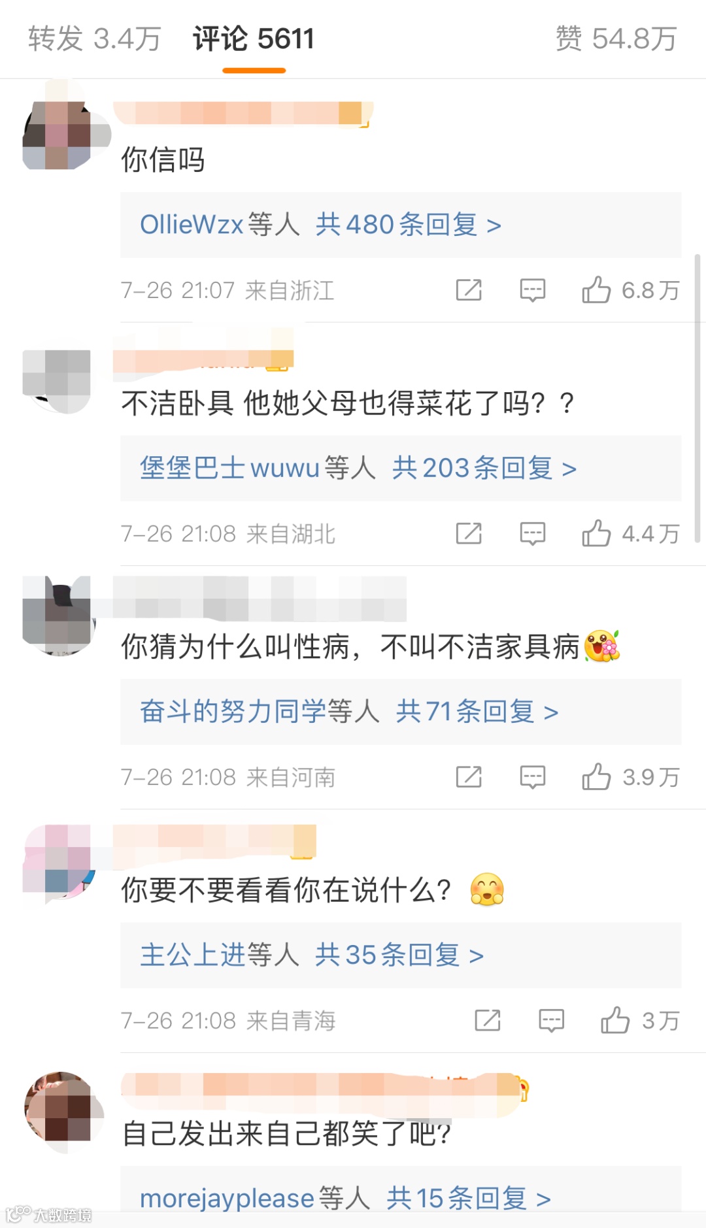Open the 赞 54.8万 tab
This screenshot has width=706, height=1228.
[x=616, y=39]
